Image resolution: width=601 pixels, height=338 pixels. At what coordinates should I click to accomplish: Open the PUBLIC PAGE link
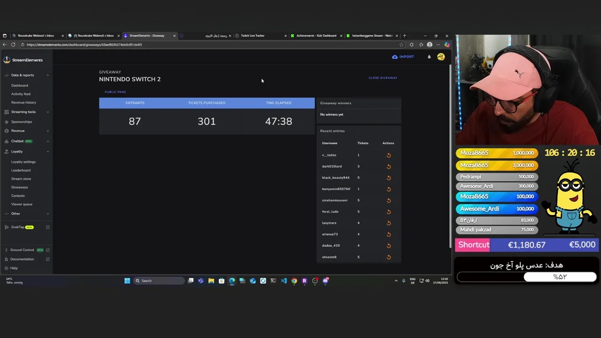click(115, 92)
